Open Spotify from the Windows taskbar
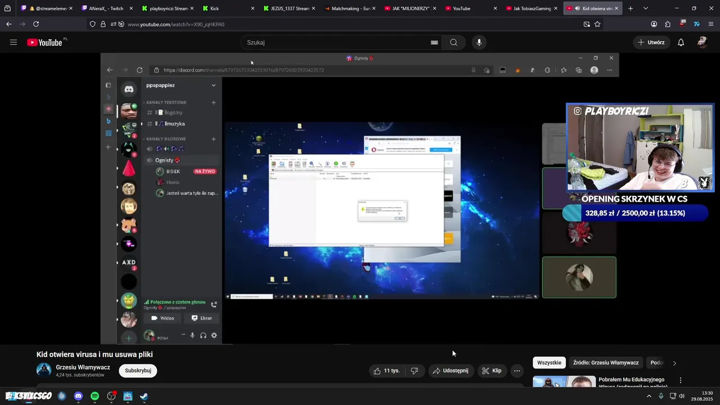 click(x=94, y=396)
